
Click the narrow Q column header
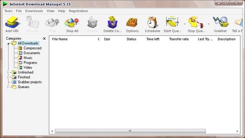99,39
